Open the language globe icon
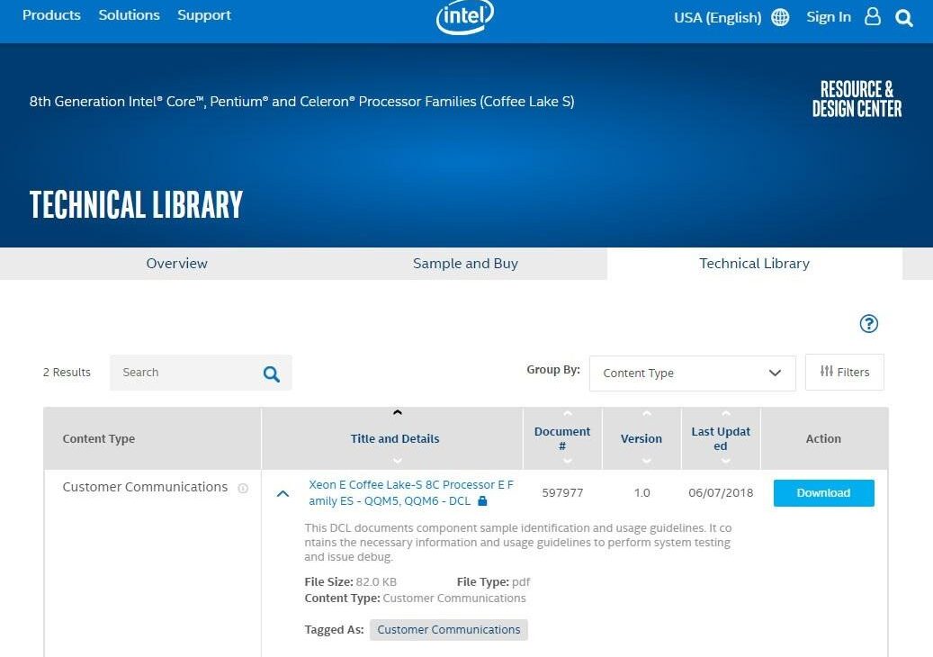Screen dimensions: 933x657 [779, 16]
